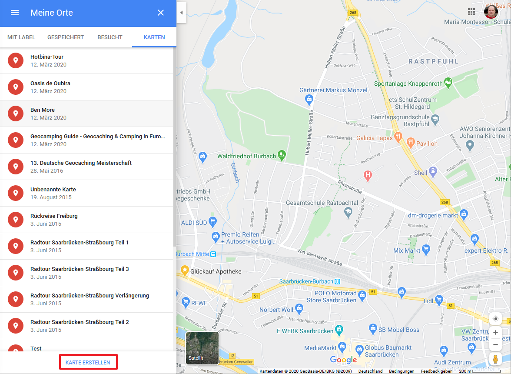The width and height of the screenshot is (511, 374).
Task: Switch to the MIT LABEL tab
Action: 21,37
